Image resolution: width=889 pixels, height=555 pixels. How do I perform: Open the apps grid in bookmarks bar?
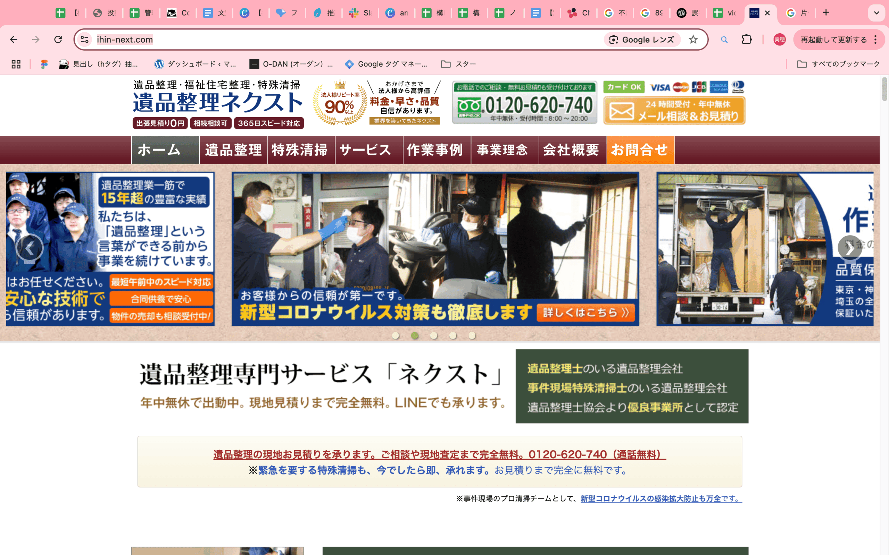click(x=16, y=64)
